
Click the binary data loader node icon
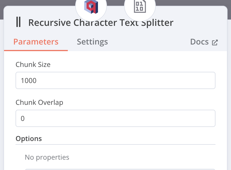140,7
